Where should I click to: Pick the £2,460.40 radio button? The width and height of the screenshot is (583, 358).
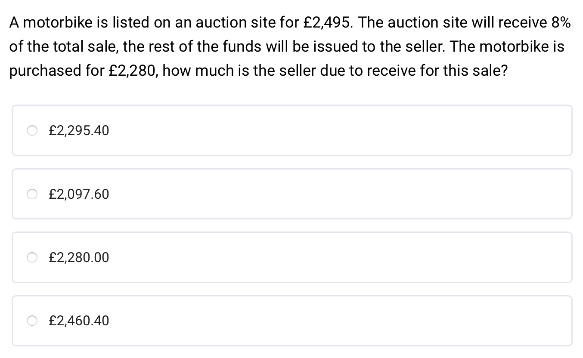[x=33, y=321]
